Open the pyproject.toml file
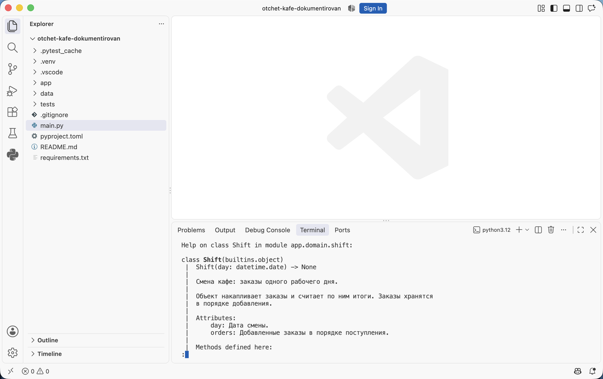603x379 pixels. pyautogui.click(x=96, y=136)
